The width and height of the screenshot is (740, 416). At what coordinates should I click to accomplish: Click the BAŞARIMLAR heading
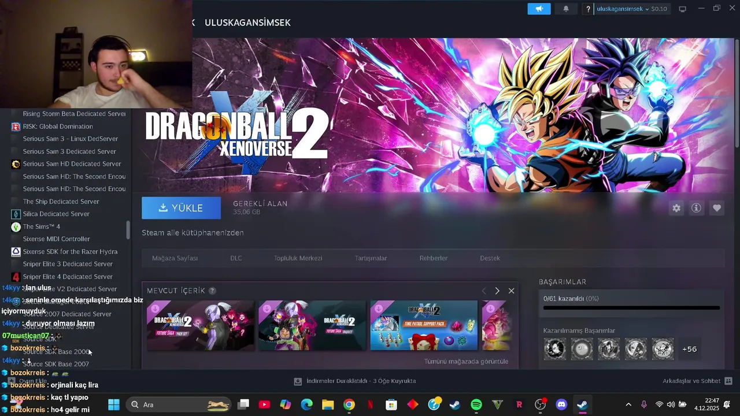(563, 282)
